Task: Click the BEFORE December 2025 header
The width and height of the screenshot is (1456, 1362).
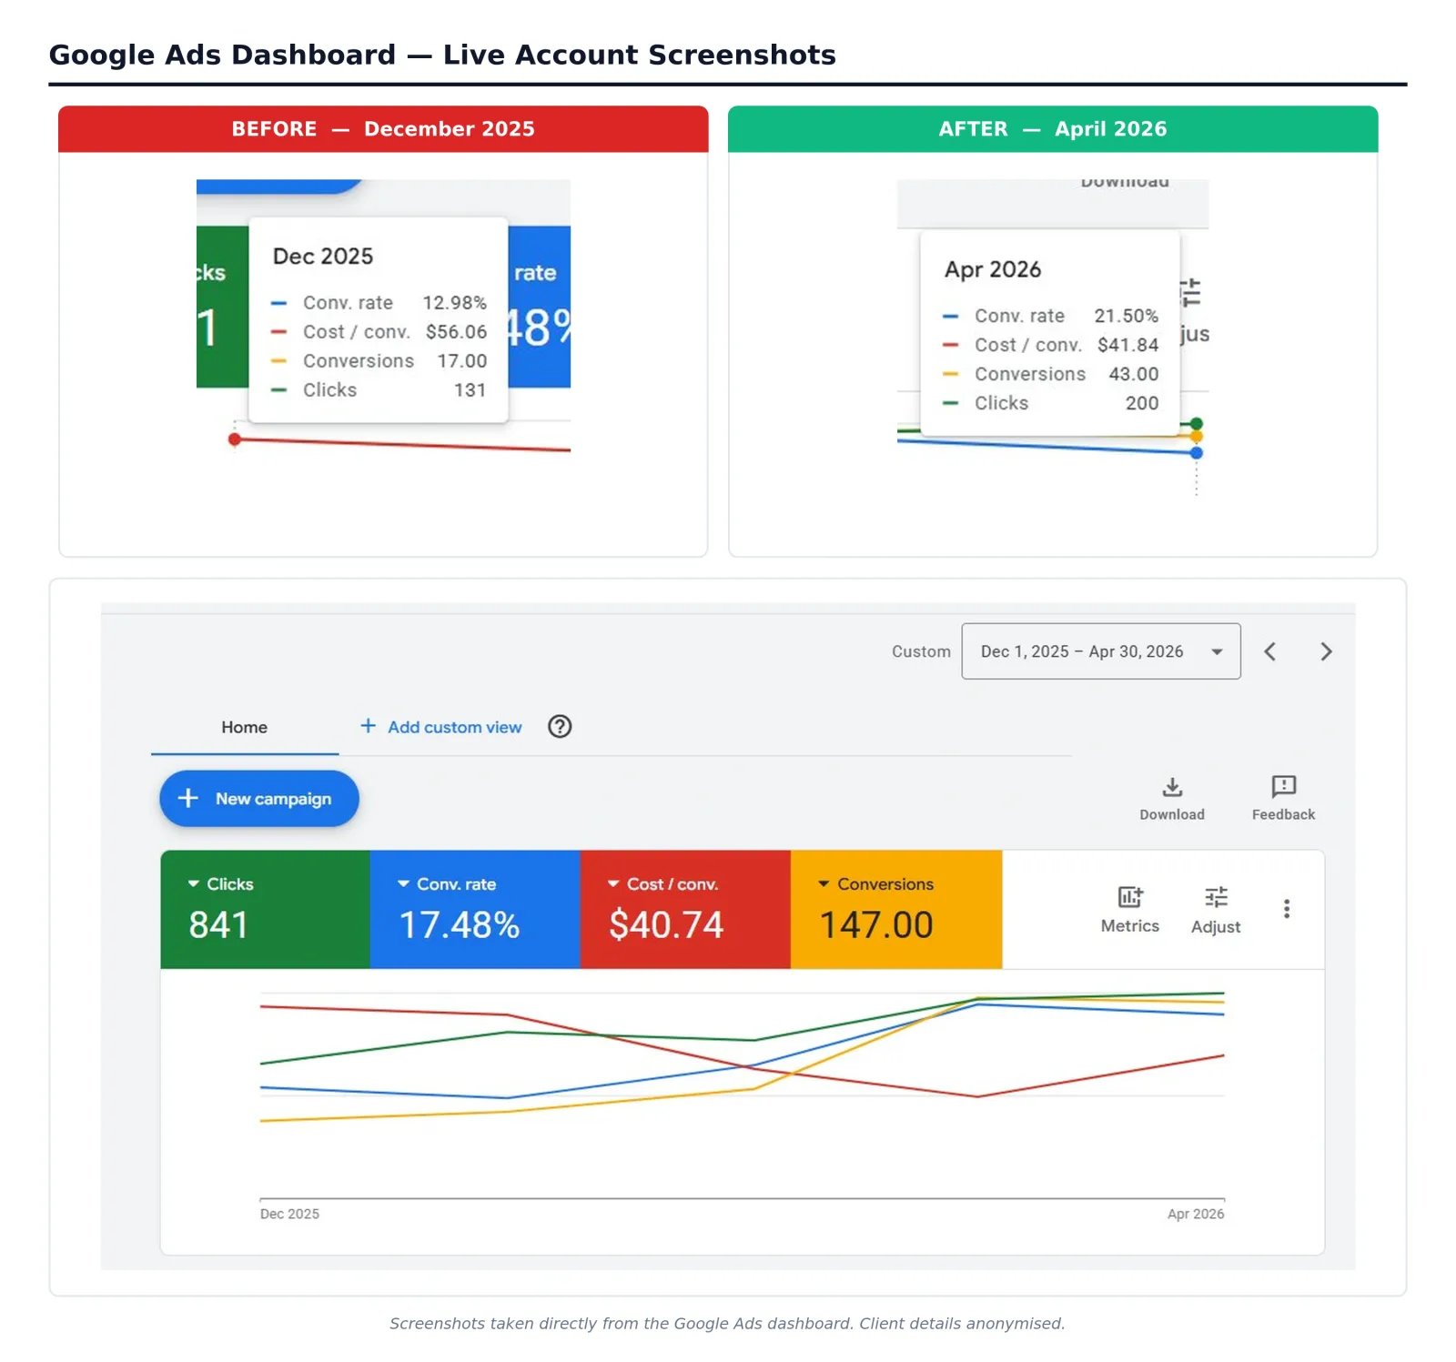Action: pos(383,129)
